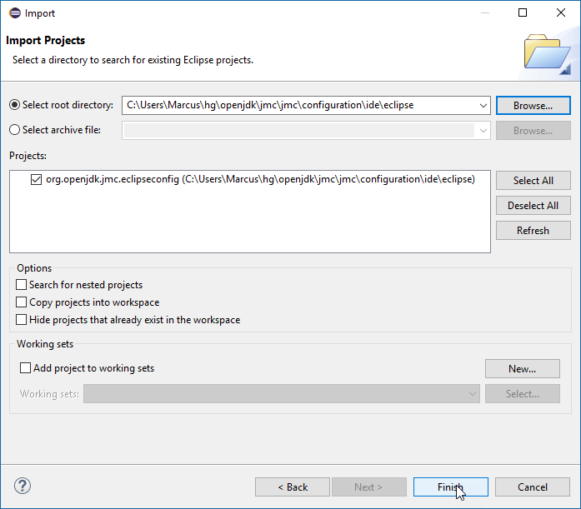Check Hide projects that already exist

21,319
